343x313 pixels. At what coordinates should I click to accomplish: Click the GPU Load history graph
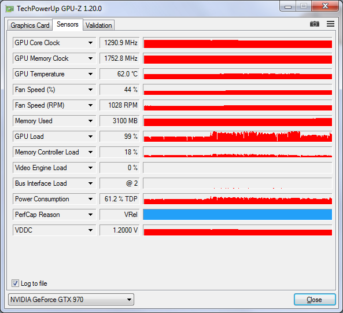238,137
